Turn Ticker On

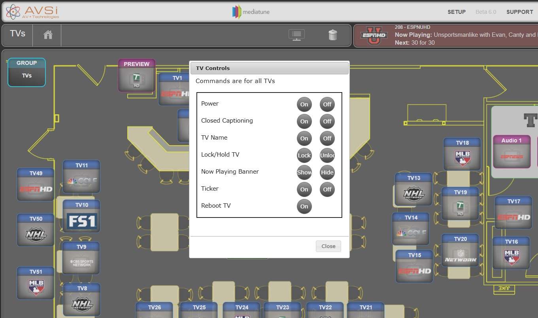pos(304,189)
